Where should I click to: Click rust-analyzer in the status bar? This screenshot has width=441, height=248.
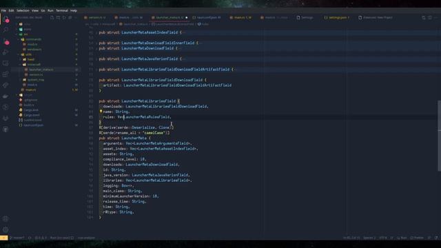(x=86, y=238)
